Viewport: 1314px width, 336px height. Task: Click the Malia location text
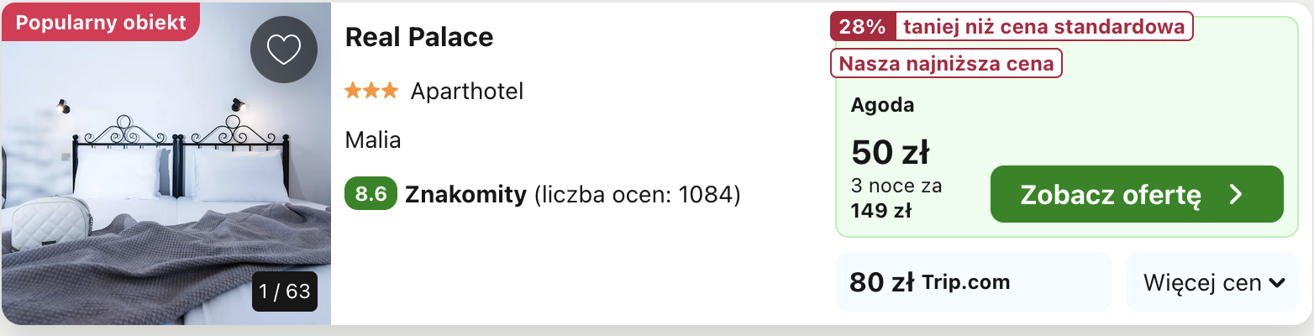click(x=373, y=140)
